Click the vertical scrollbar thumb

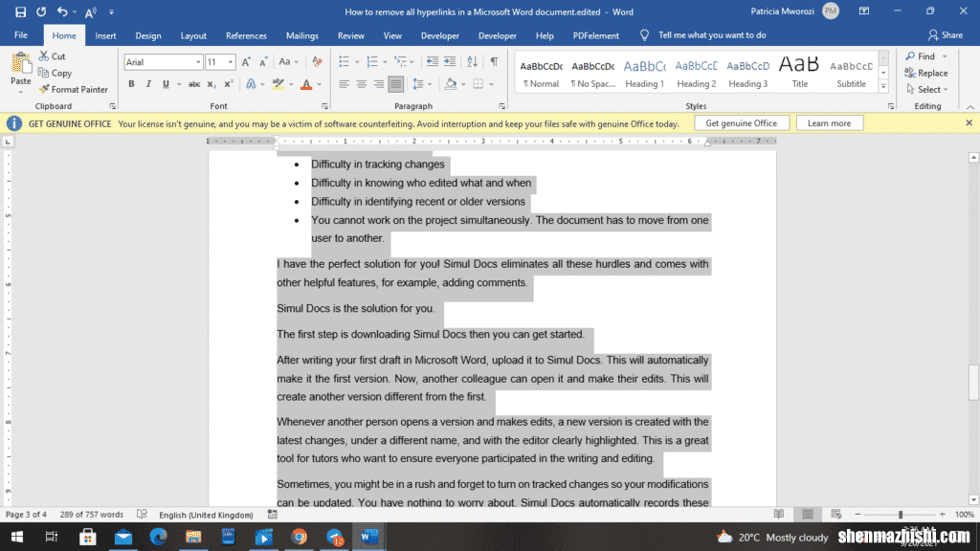point(973,382)
